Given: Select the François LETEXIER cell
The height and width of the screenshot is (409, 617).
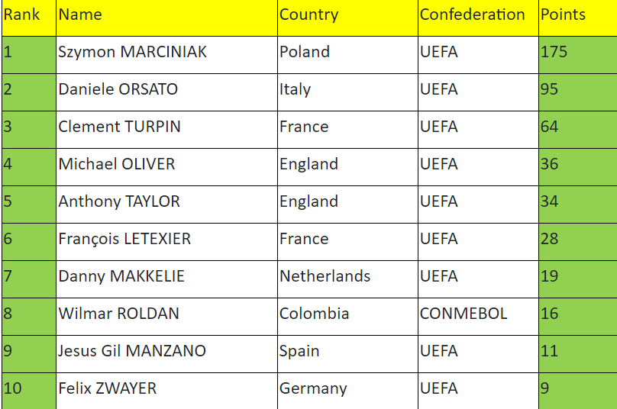Looking at the screenshot, I should (x=166, y=241).
